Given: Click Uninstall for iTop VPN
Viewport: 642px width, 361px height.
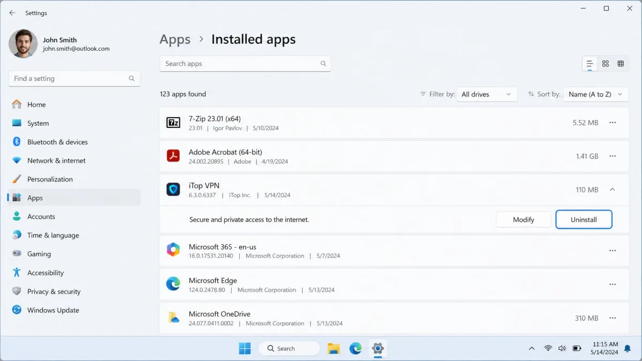Looking at the screenshot, I should pyautogui.click(x=584, y=219).
